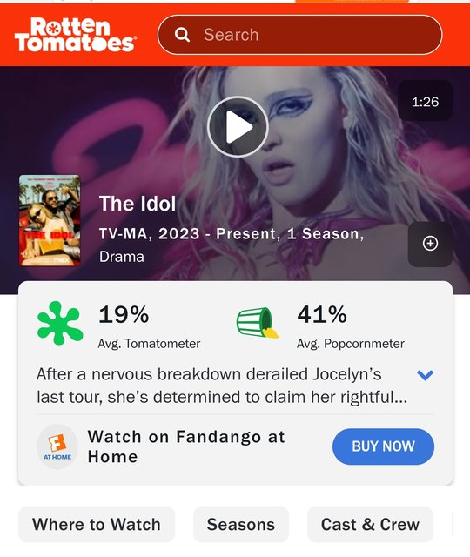Click the BUY NOW button

(383, 446)
